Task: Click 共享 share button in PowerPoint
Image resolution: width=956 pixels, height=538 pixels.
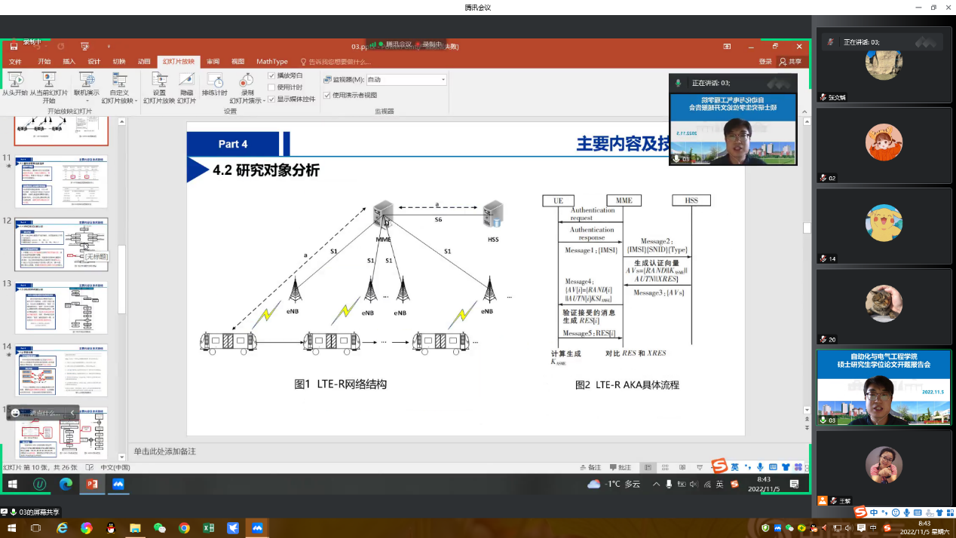Action: pos(790,62)
